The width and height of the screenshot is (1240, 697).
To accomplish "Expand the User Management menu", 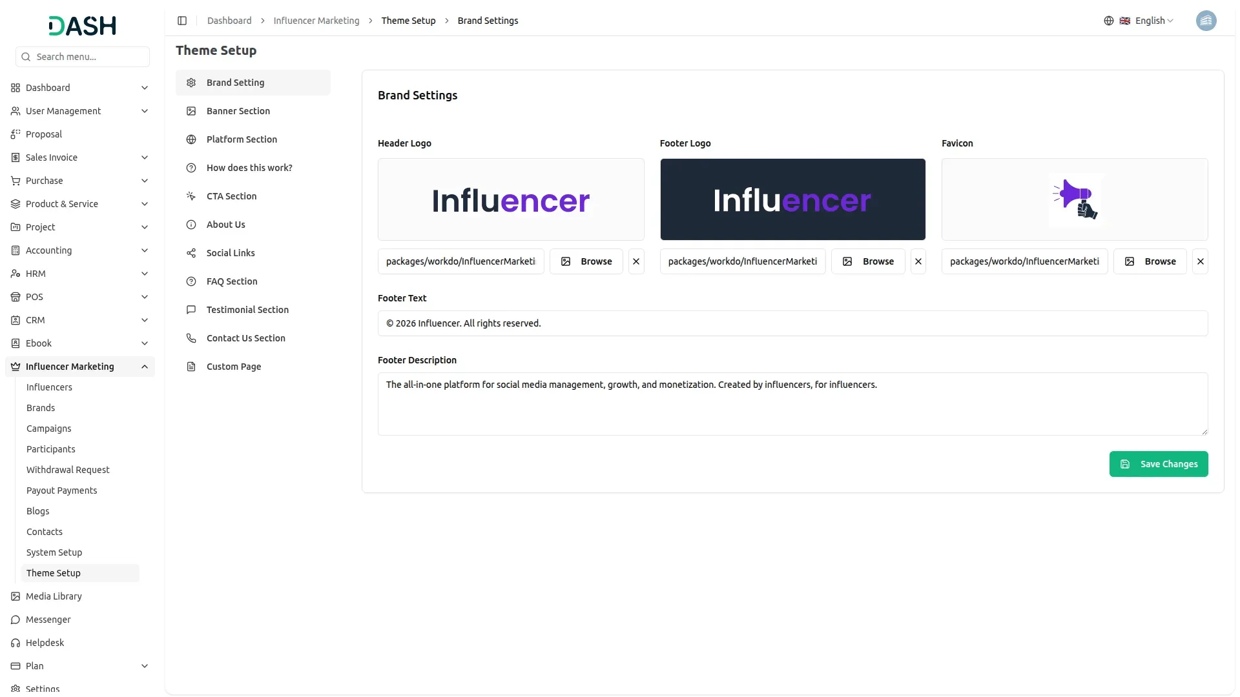I will tap(143, 110).
